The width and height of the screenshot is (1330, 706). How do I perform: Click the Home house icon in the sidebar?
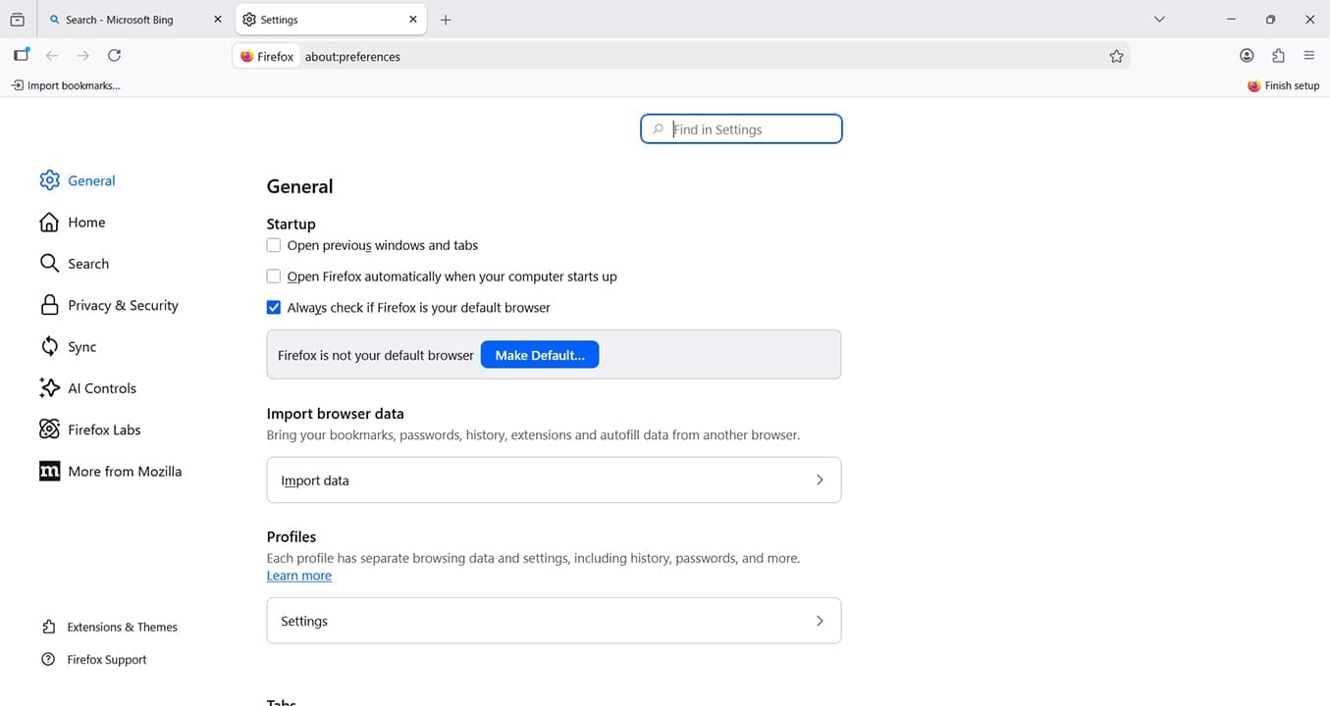coord(49,222)
